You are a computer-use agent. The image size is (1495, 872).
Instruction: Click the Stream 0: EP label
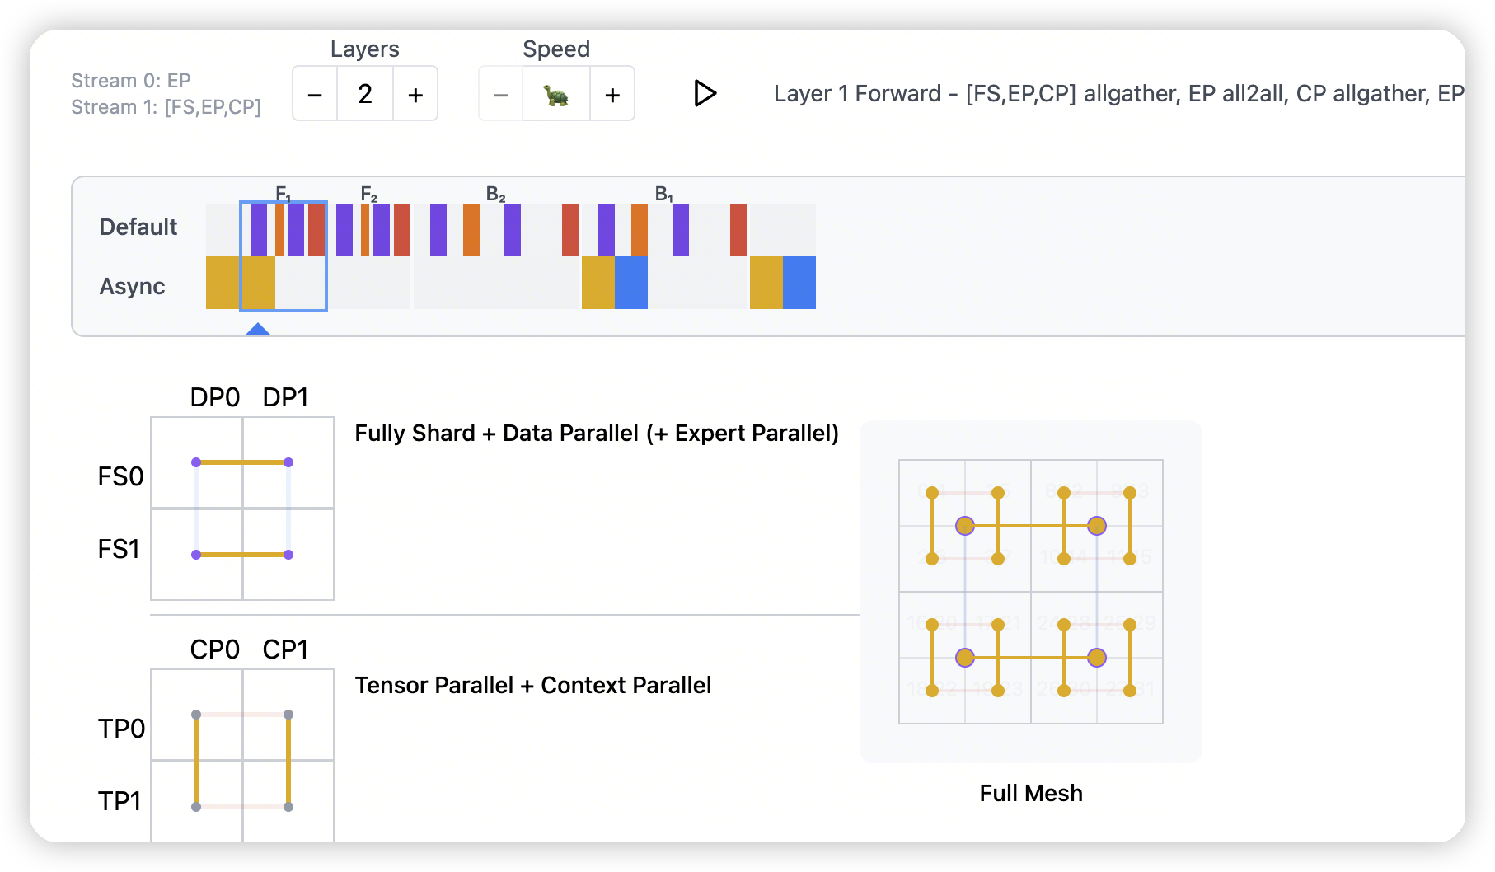click(131, 81)
